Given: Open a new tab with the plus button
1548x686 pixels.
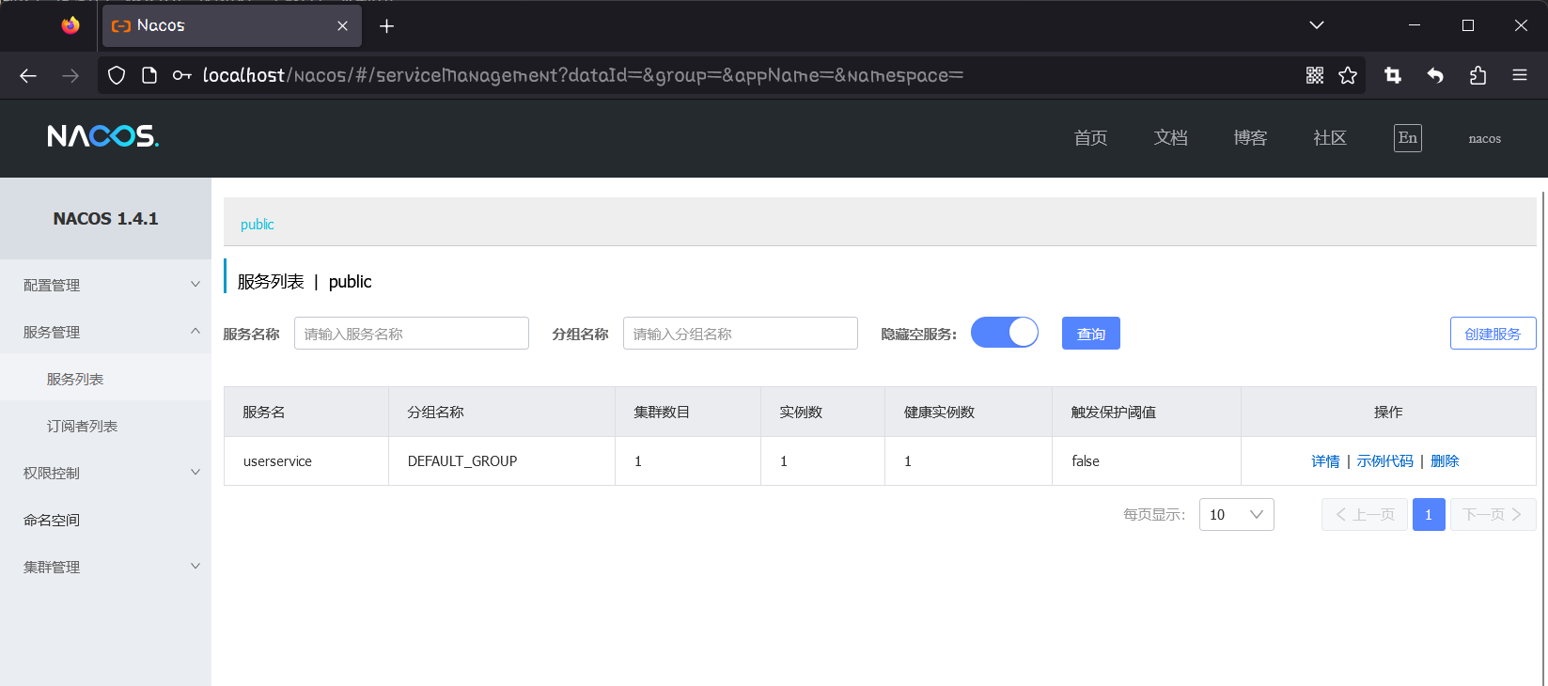Looking at the screenshot, I should pyautogui.click(x=386, y=26).
